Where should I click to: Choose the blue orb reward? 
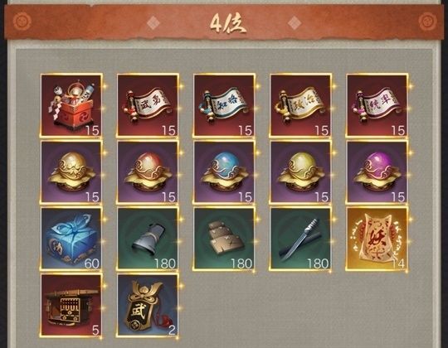[224, 172]
